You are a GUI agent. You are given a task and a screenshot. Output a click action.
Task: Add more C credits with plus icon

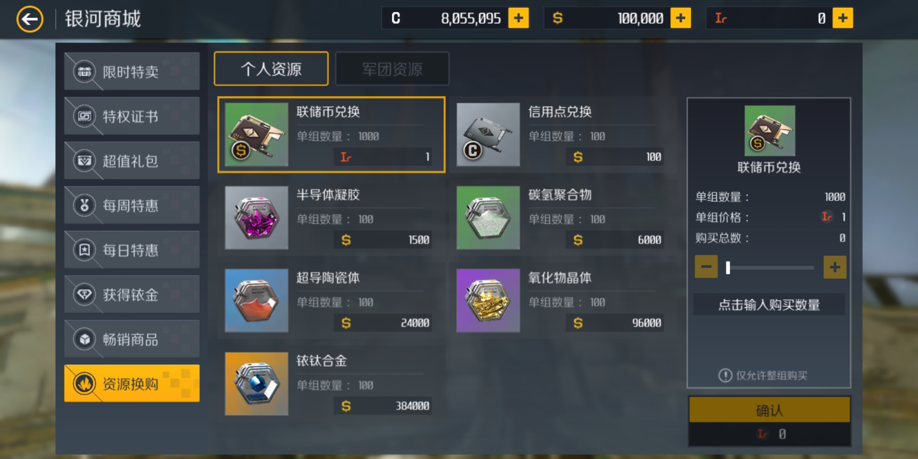click(518, 18)
